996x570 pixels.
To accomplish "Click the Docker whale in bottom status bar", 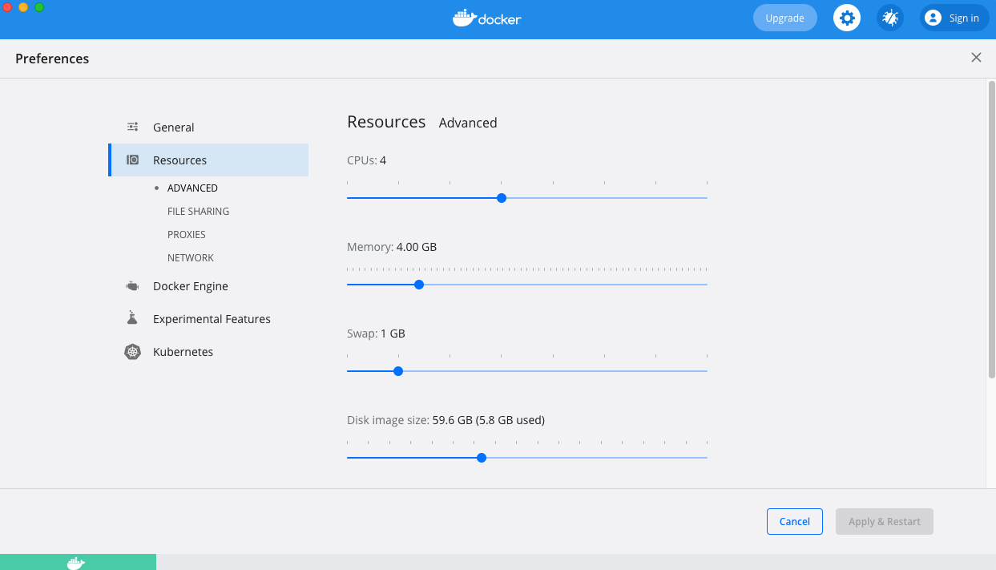I will [x=76, y=563].
